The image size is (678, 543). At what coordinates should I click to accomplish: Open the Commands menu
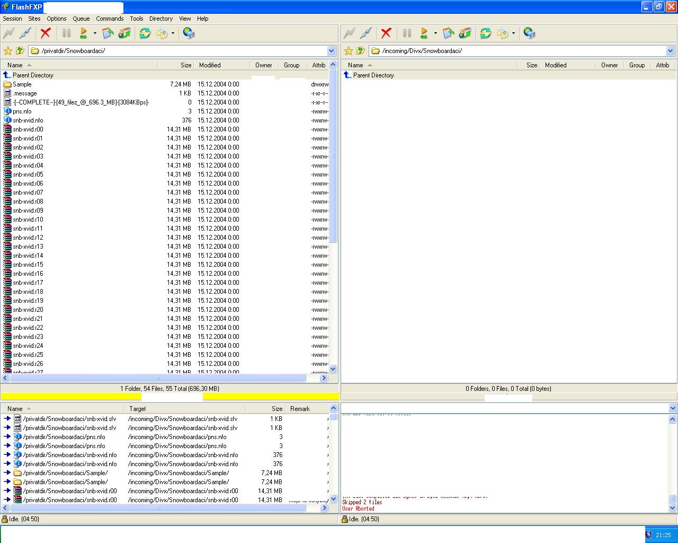coord(110,19)
